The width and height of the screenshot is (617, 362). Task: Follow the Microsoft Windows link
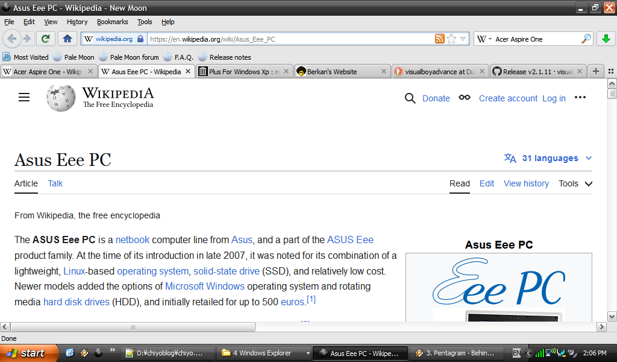pyautogui.click(x=205, y=287)
